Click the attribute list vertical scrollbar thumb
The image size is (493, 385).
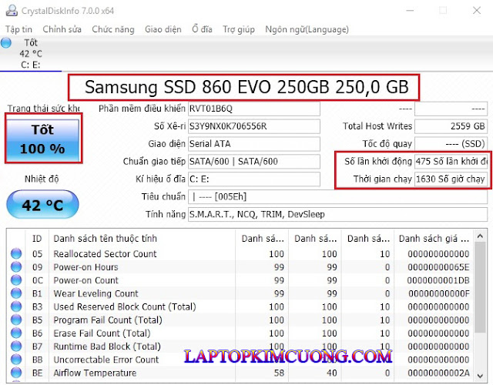480,287
